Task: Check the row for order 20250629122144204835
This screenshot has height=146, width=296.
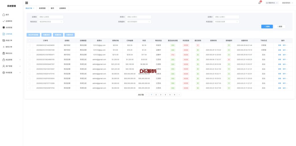Action: pyautogui.click(x=29, y=45)
